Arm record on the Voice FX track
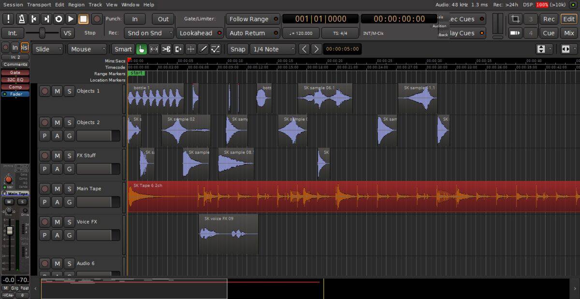The width and height of the screenshot is (580, 299). pos(45,222)
